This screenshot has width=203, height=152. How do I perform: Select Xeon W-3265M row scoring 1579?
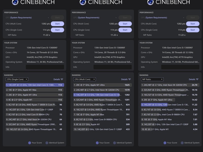(x=103, y=90)
